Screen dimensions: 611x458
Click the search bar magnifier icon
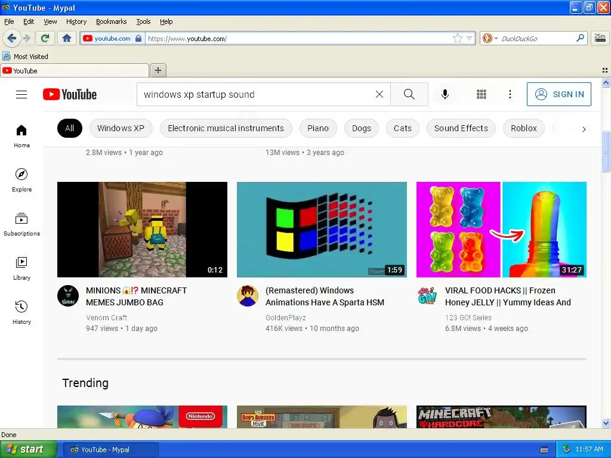tap(580, 38)
